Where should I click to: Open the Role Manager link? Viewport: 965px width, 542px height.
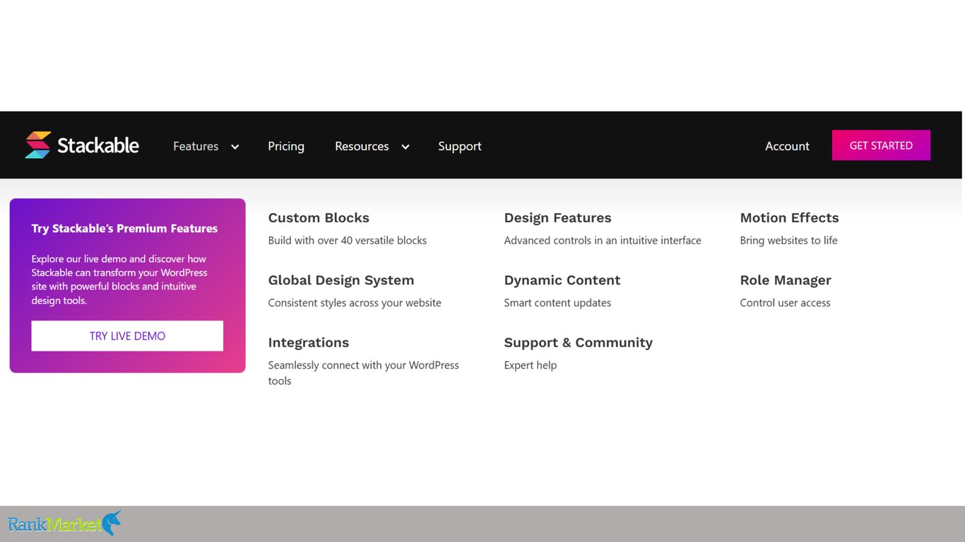click(x=786, y=280)
